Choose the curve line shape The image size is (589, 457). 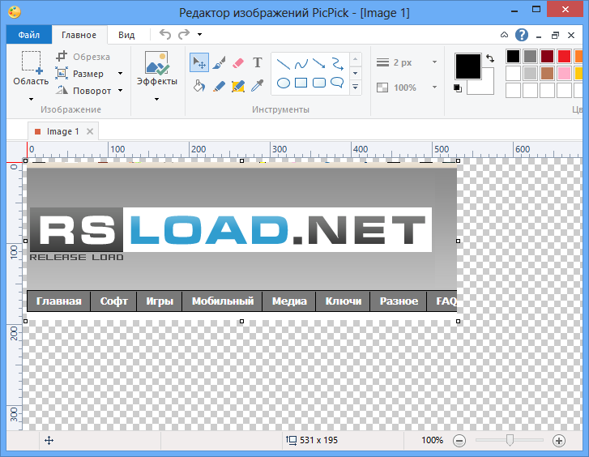[x=301, y=64]
